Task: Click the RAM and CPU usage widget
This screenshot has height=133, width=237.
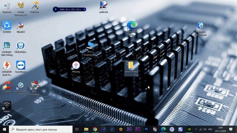Action: pos(70,10)
